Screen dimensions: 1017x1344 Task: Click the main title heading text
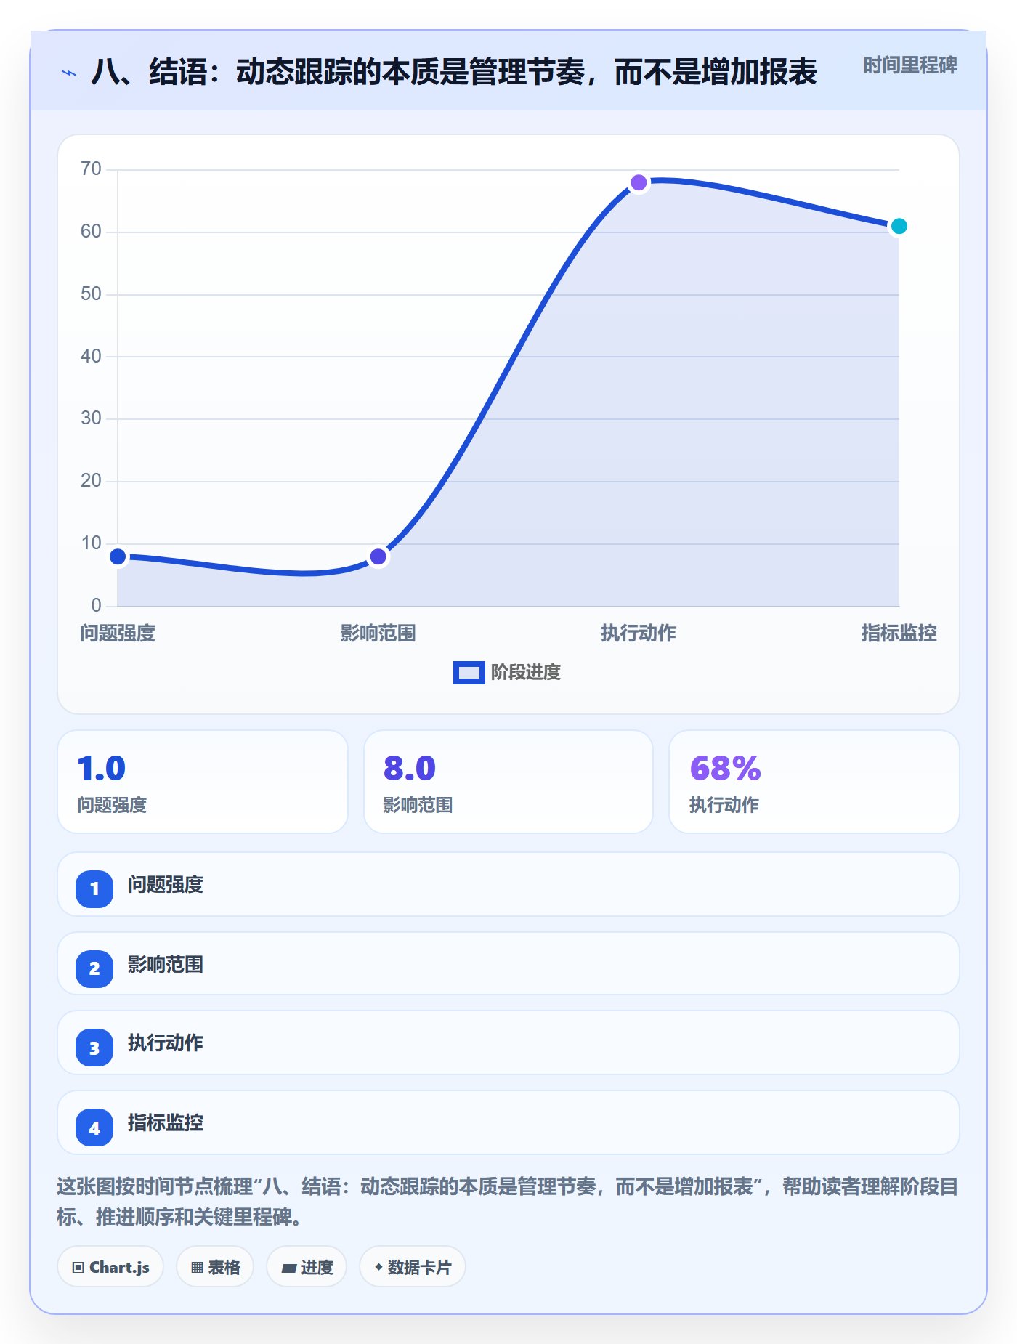pos(454,73)
